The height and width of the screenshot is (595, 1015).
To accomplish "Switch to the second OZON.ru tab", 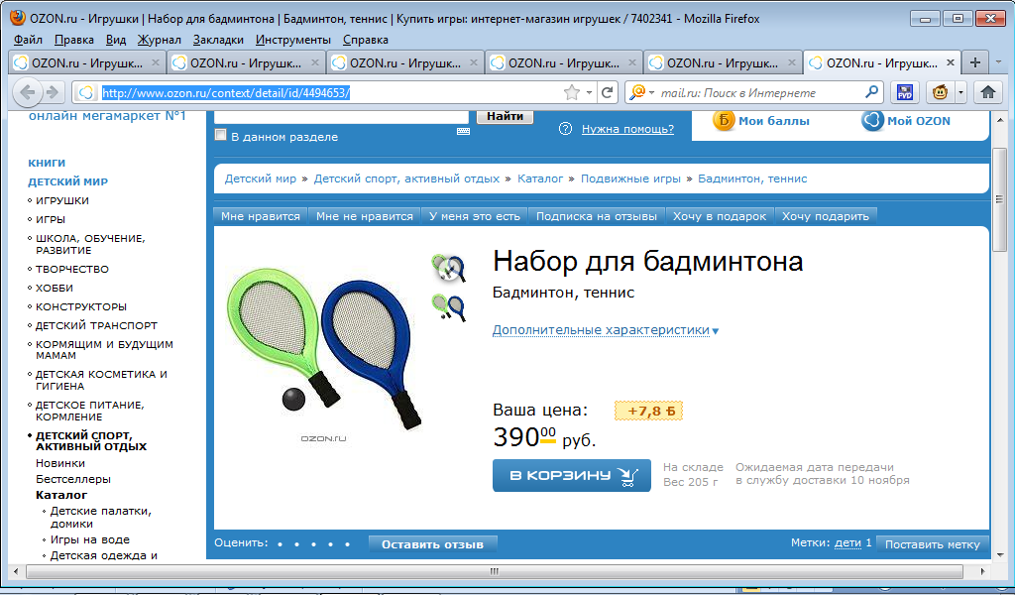I will click(x=247, y=62).
